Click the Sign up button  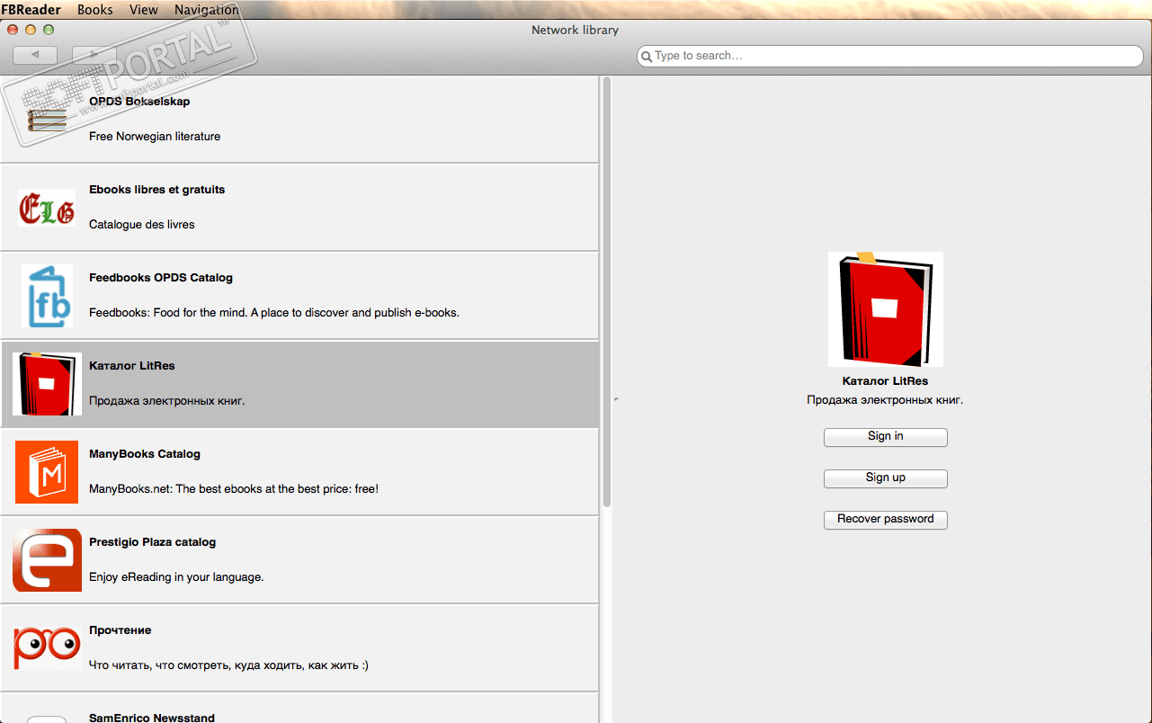tap(886, 478)
